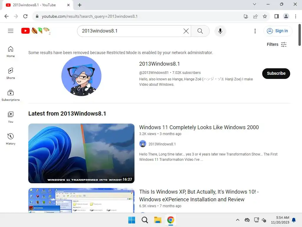Open taskbar Search
The height and width of the screenshot is (227, 302).
pyautogui.click(x=145, y=220)
